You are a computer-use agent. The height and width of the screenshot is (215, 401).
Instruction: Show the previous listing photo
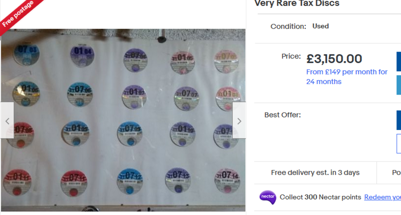pos(7,120)
